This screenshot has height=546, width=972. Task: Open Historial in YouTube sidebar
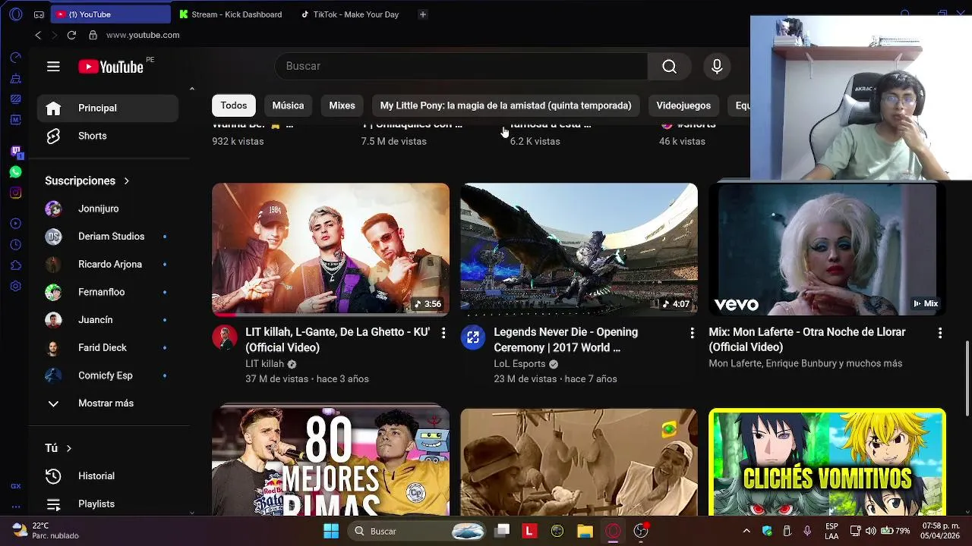(108, 476)
